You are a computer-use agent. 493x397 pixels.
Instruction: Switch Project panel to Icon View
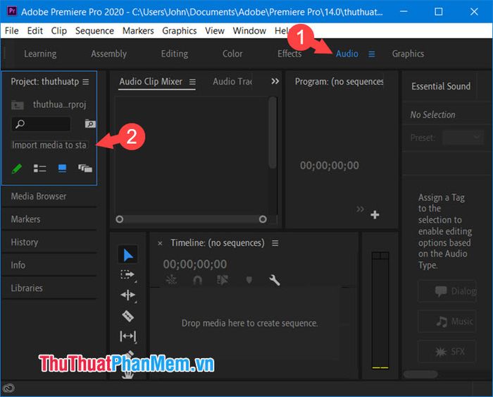tap(62, 169)
